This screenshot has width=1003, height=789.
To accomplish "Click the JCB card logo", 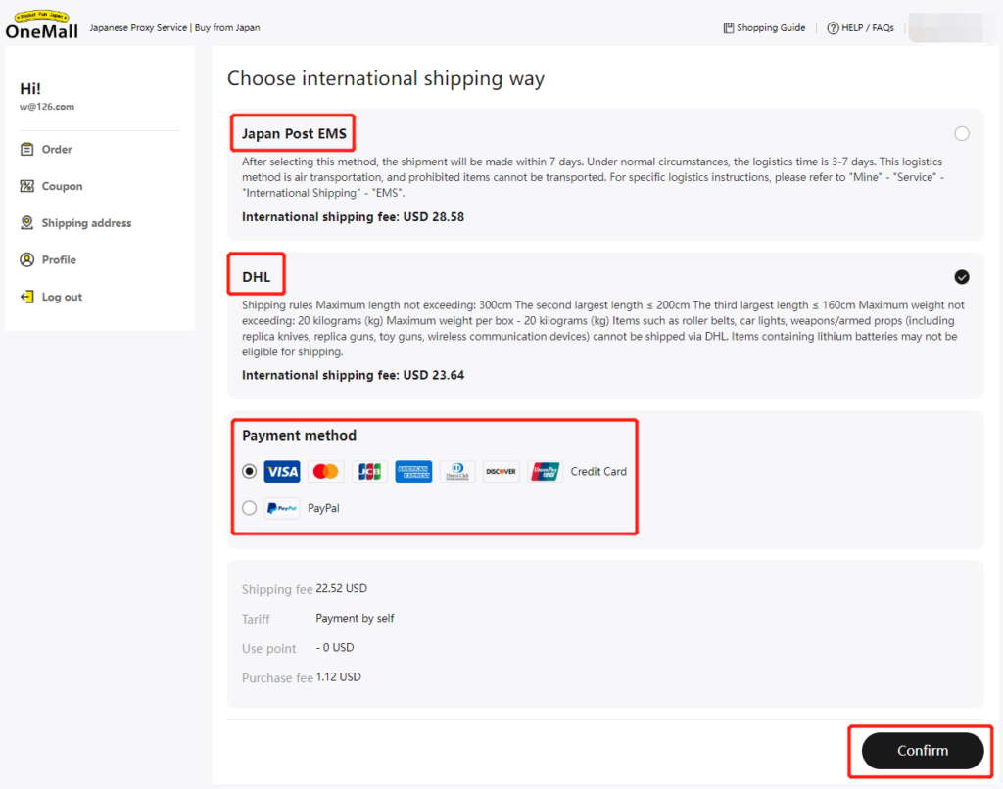I will (369, 471).
